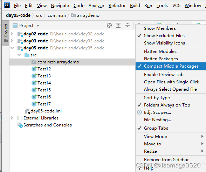Open the Analyze menu

pos(96,6)
